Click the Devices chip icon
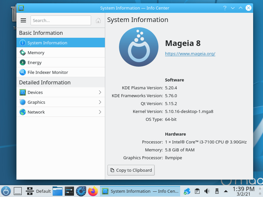 point(23,92)
